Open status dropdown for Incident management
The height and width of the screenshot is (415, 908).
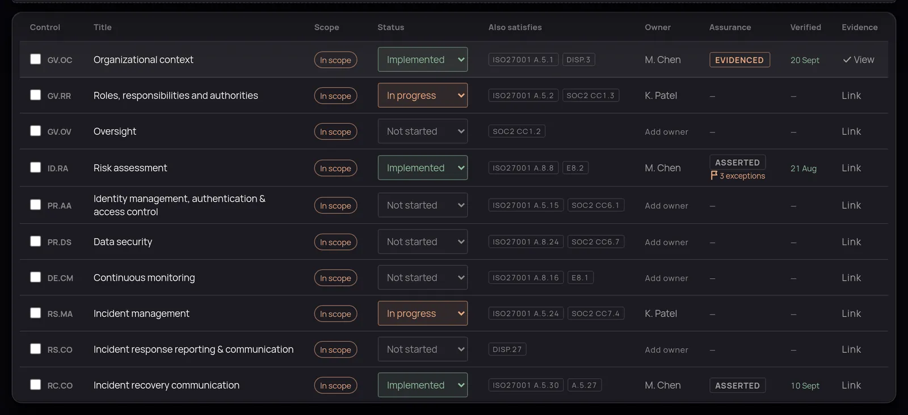tap(423, 314)
